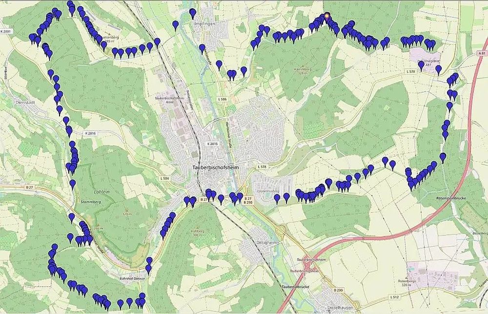Click the blue marker beside the Impfingen label

(193, 14)
